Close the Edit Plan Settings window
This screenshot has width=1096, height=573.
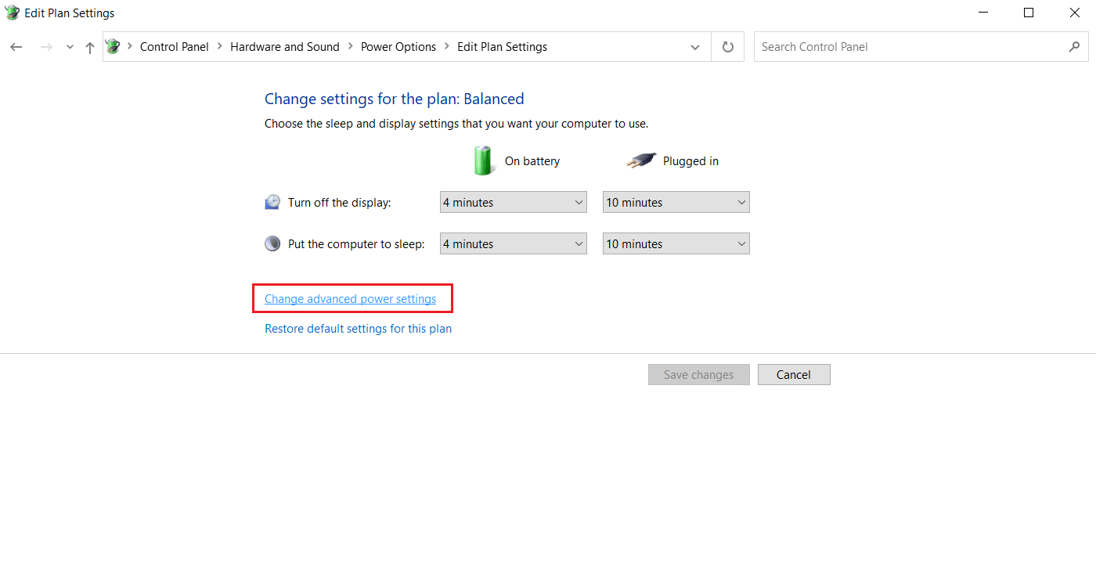click(1074, 13)
